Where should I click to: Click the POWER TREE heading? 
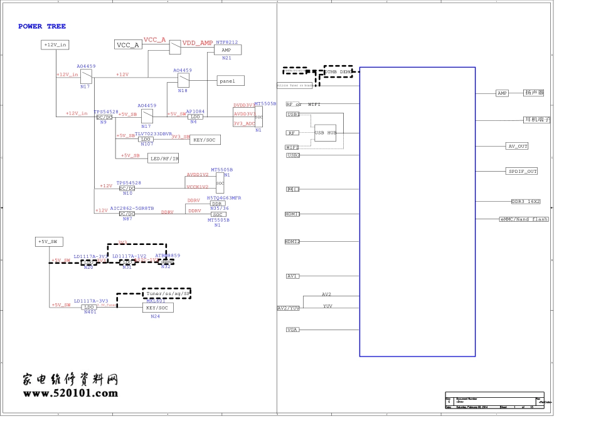click(x=41, y=26)
